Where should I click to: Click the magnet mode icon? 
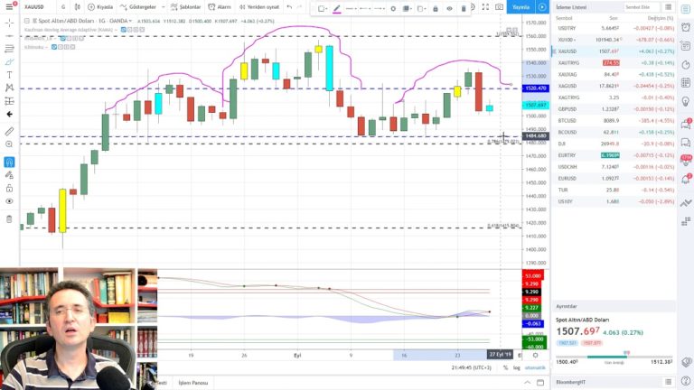pos(9,162)
